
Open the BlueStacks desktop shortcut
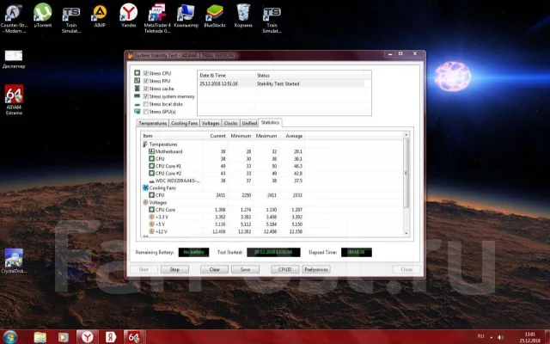pos(215,15)
